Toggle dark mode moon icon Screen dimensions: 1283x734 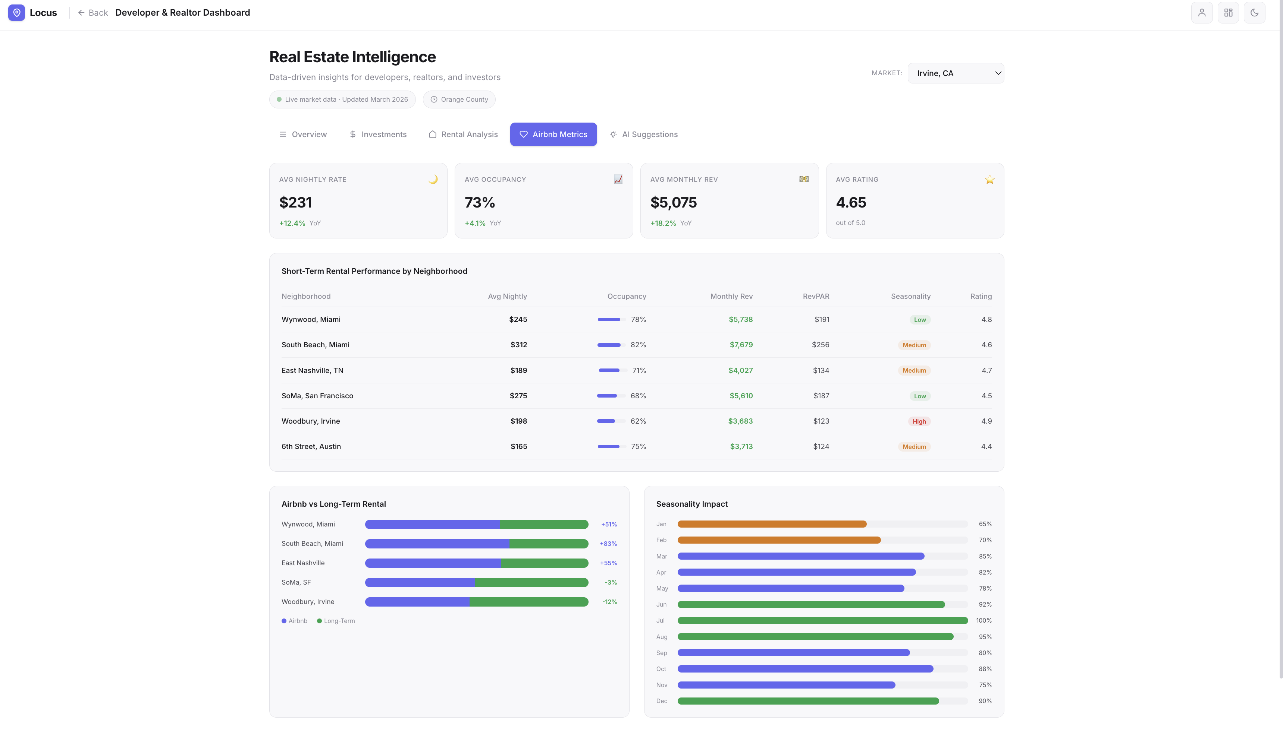point(1254,13)
